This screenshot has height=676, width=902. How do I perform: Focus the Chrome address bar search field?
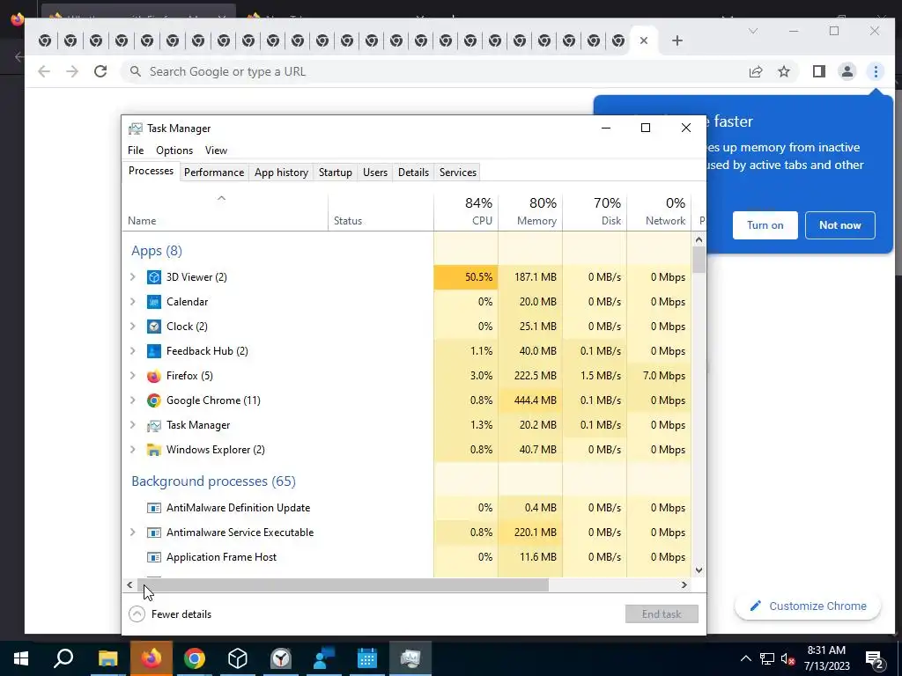[437, 71]
